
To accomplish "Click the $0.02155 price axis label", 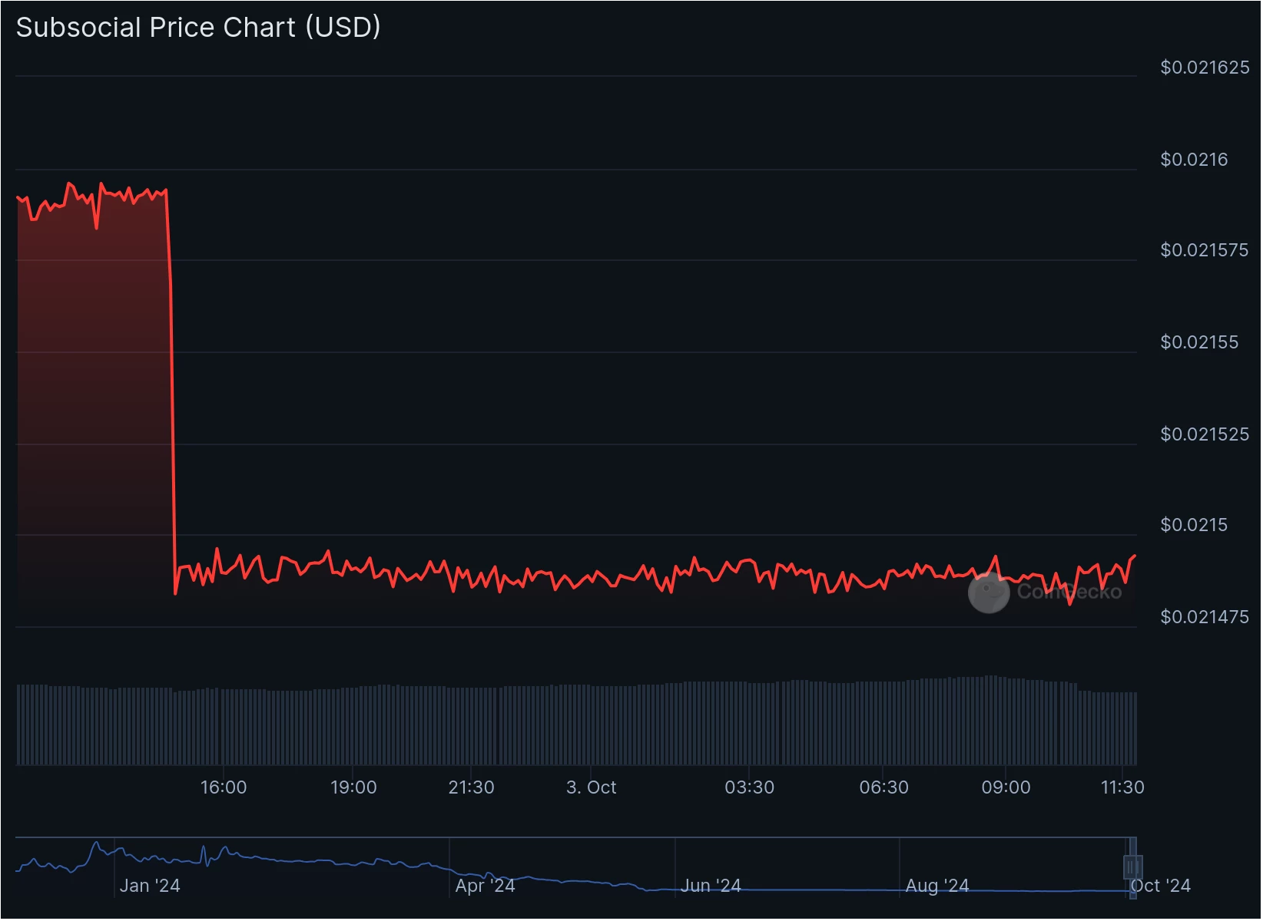I will click(x=1199, y=342).
